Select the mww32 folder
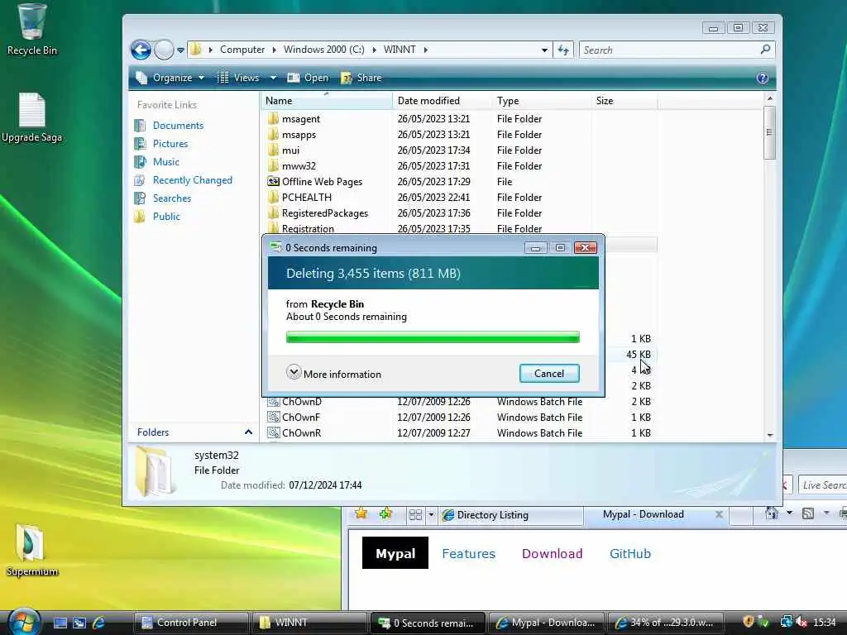 [298, 165]
